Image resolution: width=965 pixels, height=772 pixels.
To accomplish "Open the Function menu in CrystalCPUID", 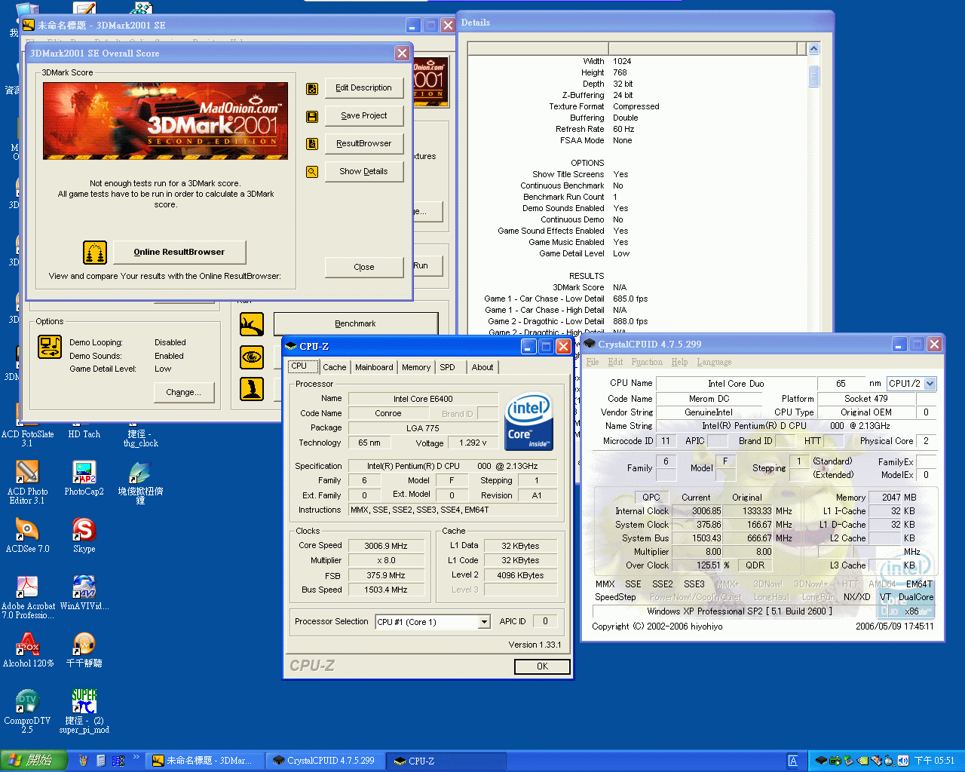I will click(x=647, y=362).
